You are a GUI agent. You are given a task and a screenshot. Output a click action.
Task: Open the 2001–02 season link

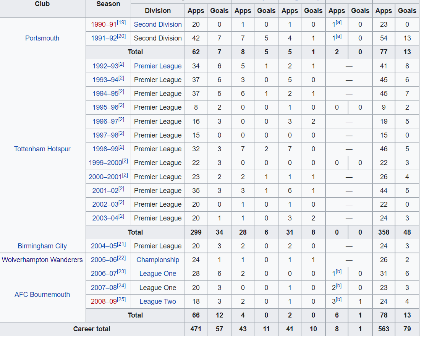point(105,191)
